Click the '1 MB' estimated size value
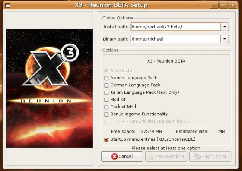 point(220,132)
